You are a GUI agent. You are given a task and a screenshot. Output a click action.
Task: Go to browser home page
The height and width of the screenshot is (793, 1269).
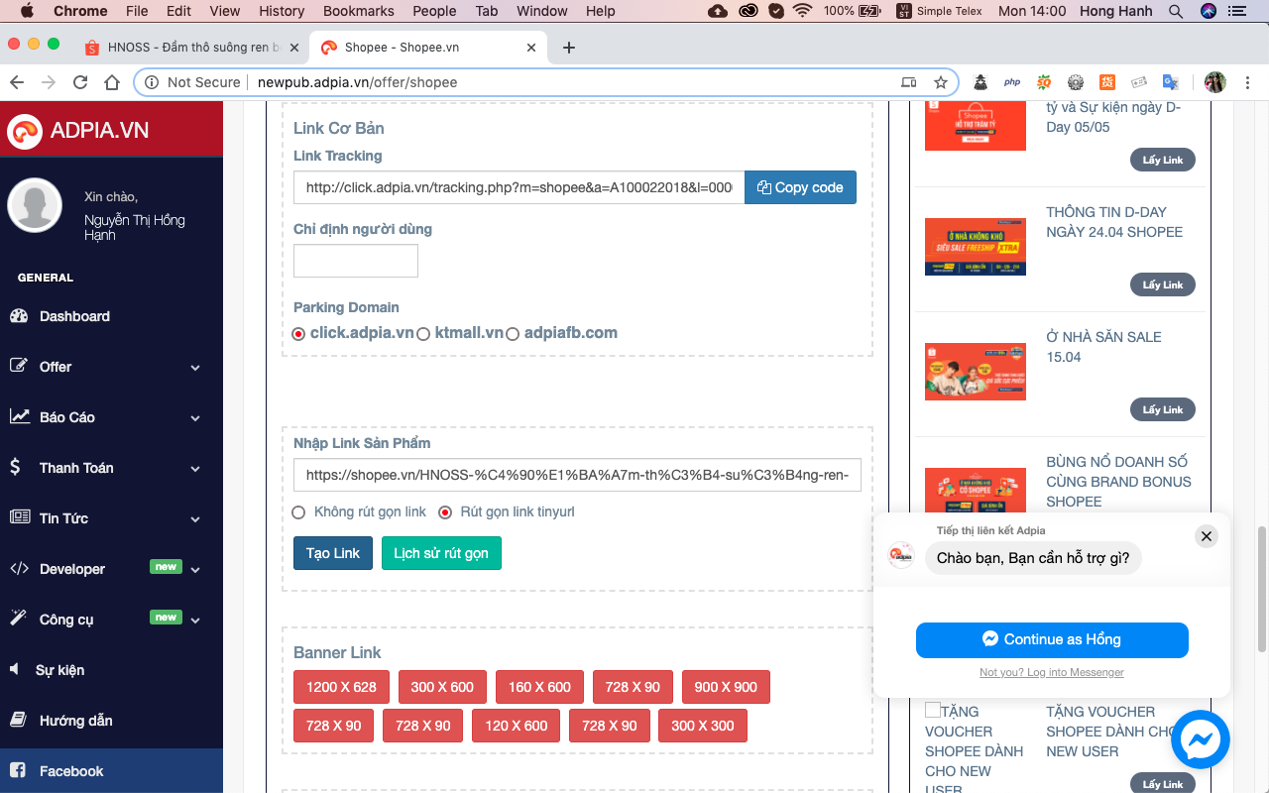tap(112, 82)
